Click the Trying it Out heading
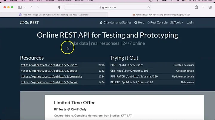Image resolution: width=215 pixels, height=120 pixels. coord(124,58)
